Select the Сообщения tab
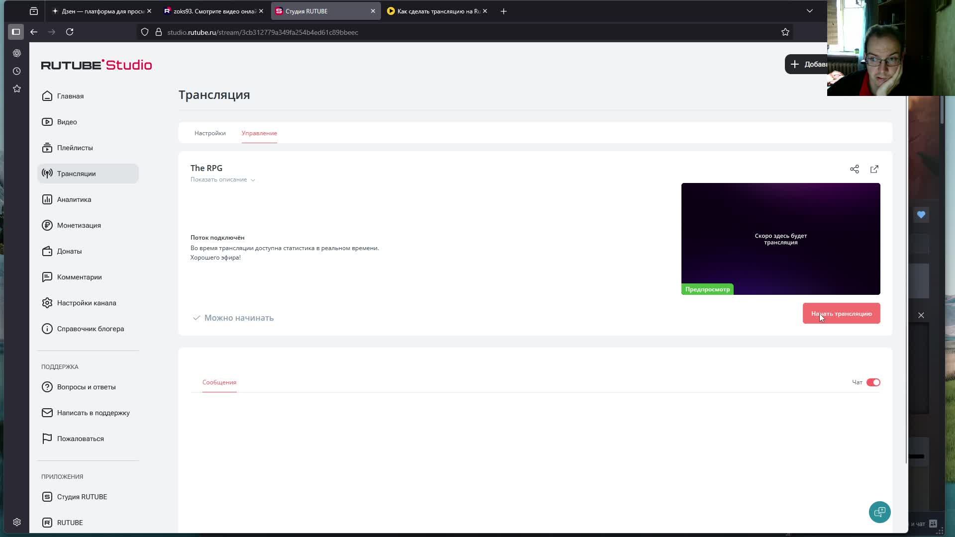Image resolution: width=955 pixels, height=537 pixels. tap(219, 382)
